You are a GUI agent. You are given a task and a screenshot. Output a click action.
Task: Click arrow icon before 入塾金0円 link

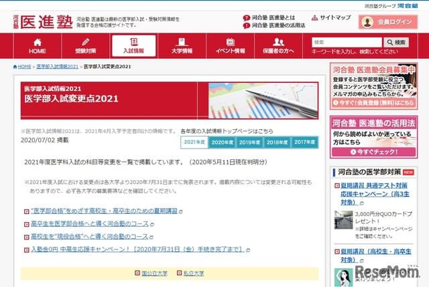coord(27,250)
